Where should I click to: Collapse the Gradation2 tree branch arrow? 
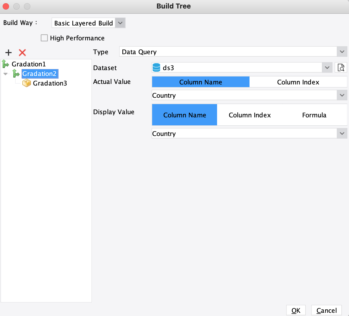pyautogui.click(x=5, y=74)
